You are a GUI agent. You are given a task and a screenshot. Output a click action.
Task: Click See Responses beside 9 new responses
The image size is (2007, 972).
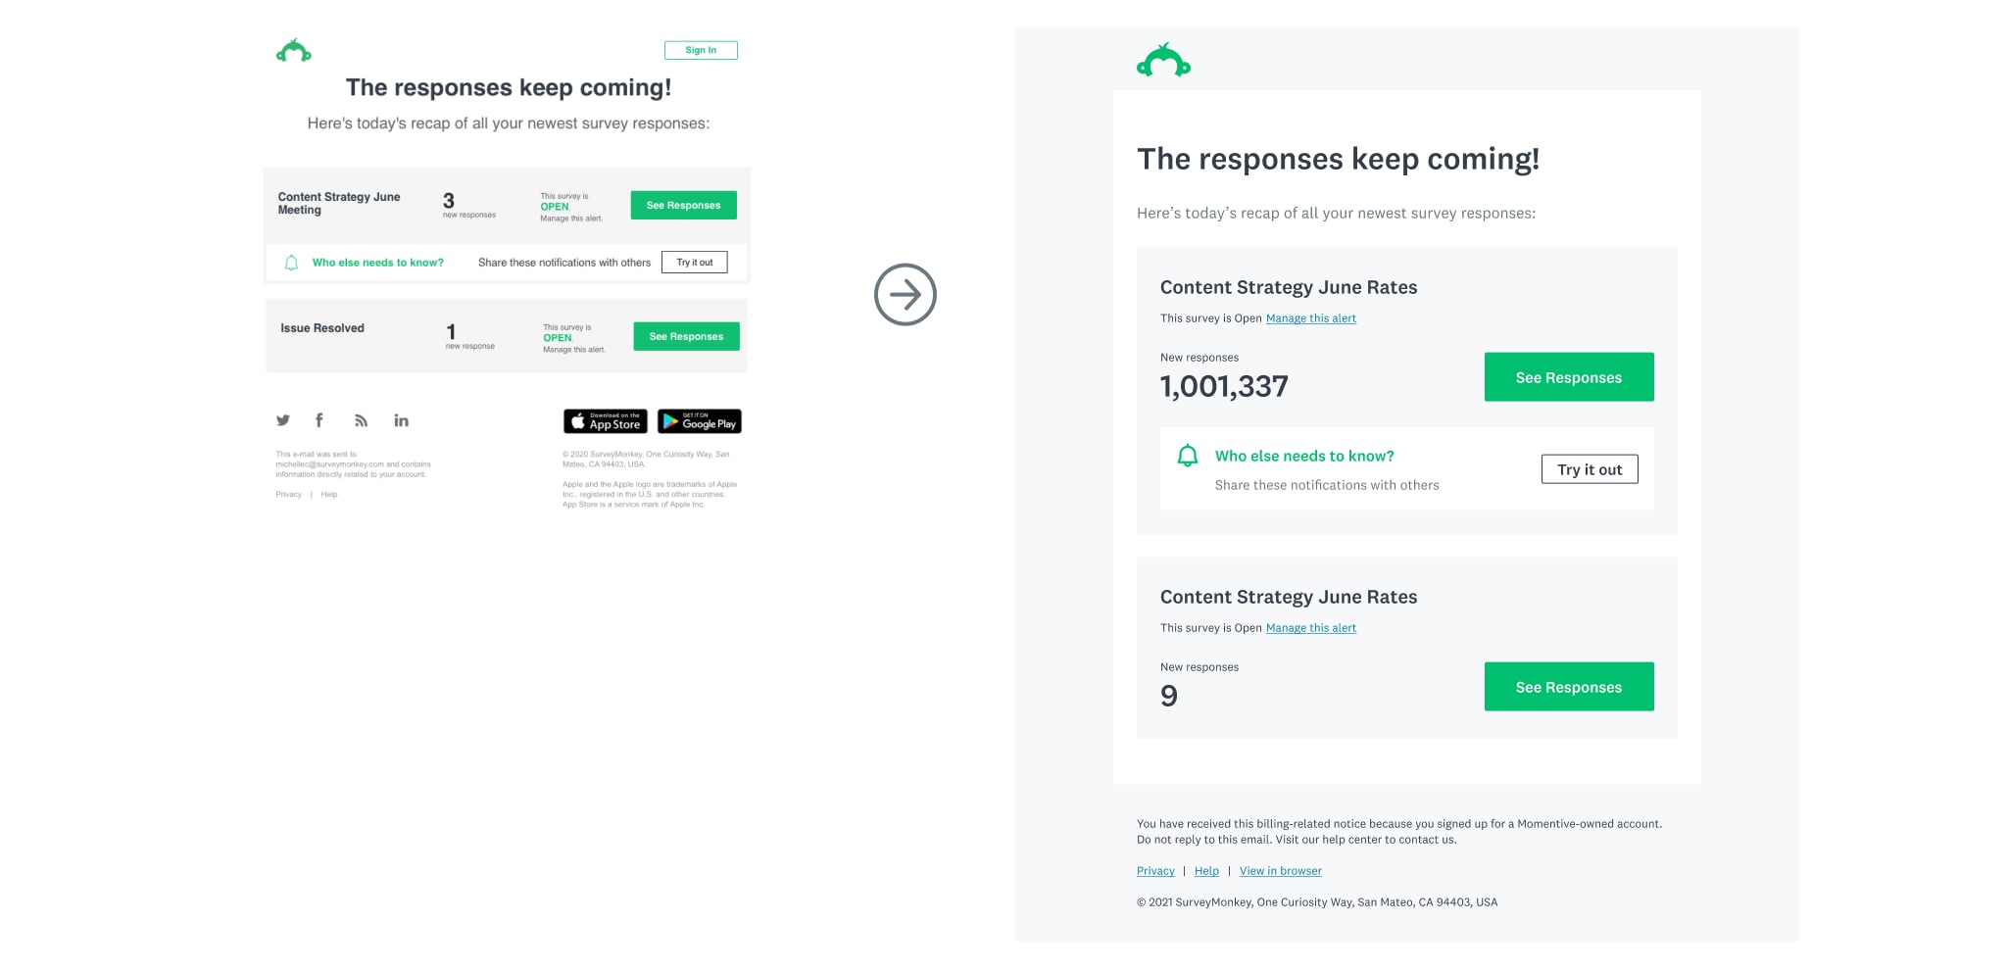1568,687
